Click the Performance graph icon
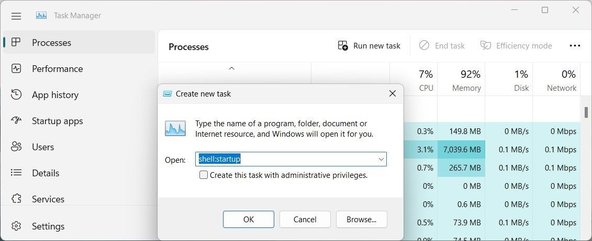The height and width of the screenshot is (241, 592). point(16,68)
